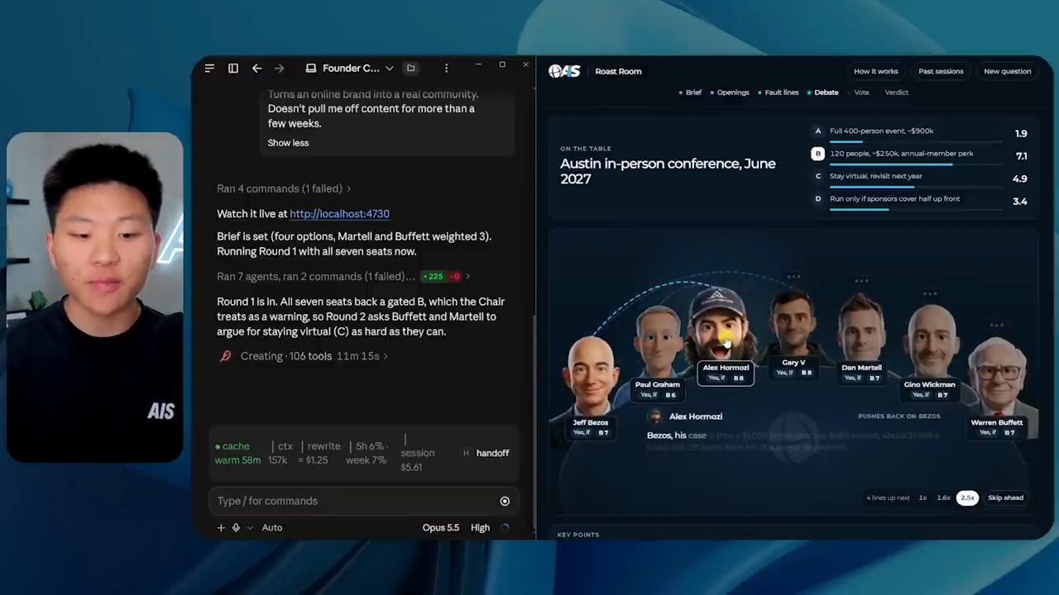The width and height of the screenshot is (1059, 595).
Task: Open Past sessions
Action: (941, 71)
